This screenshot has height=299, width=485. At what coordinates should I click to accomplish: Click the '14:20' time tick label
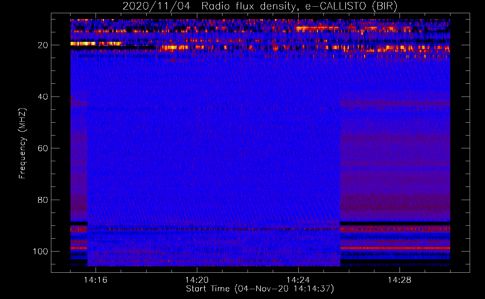point(197,280)
